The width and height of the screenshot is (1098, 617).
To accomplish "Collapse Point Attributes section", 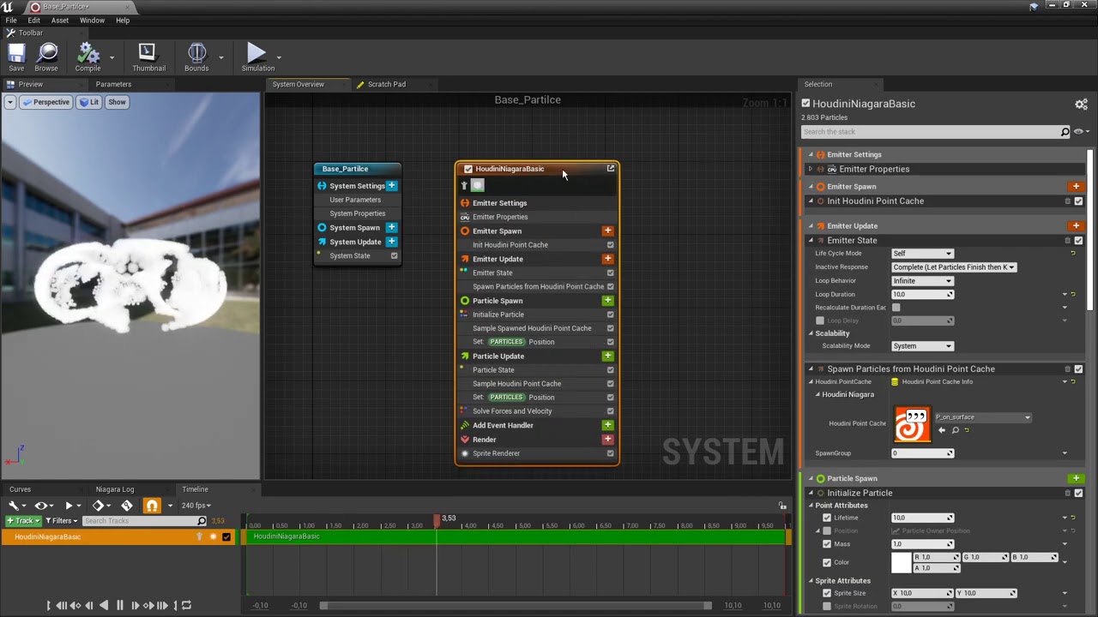I will tap(811, 506).
